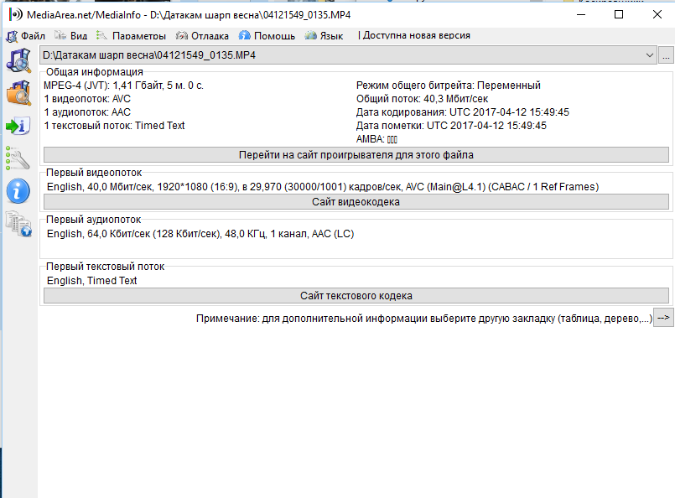675x498 pixels.
Task: Click the Доступна новая версия notice
Action: click(414, 35)
